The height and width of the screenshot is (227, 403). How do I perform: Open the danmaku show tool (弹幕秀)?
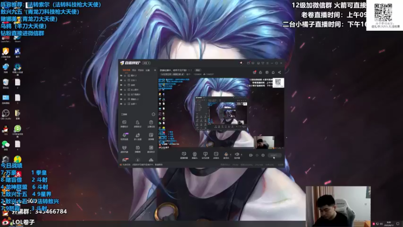138,149
